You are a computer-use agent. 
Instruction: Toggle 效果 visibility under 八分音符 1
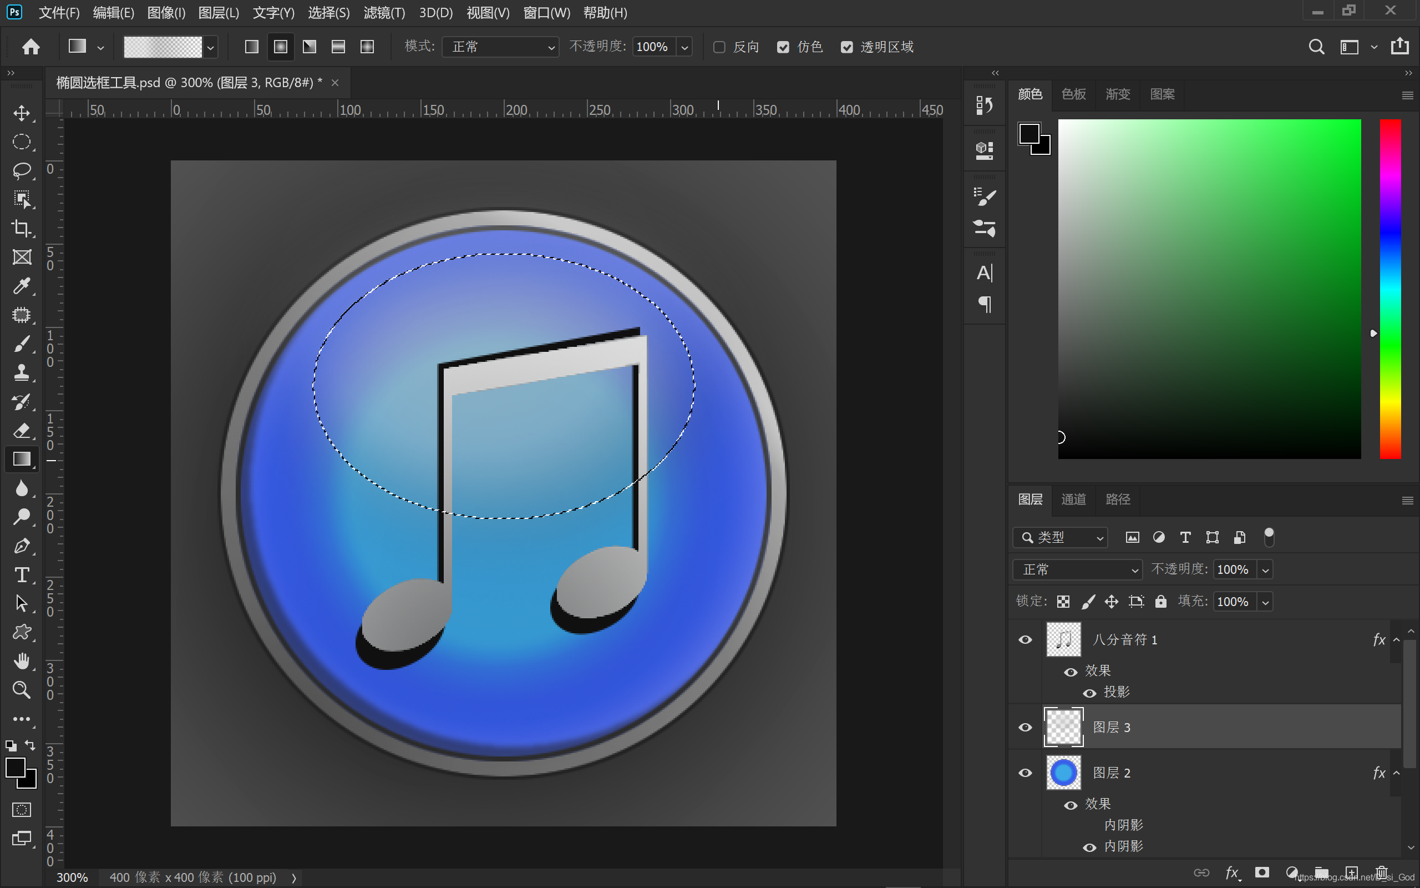(x=1071, y=672)
